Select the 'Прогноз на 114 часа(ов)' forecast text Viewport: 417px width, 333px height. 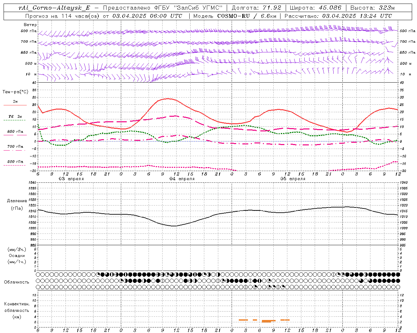tap(63, 16)
